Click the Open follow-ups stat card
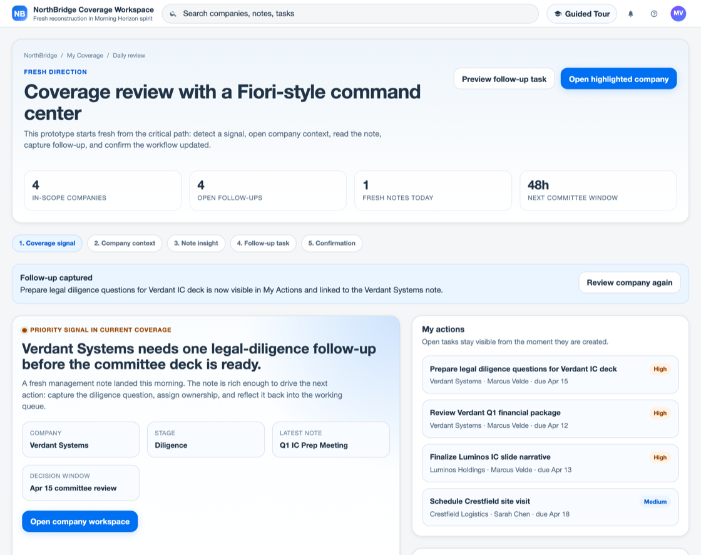Viewport: 701px width, 555px height. coord(268,190)
